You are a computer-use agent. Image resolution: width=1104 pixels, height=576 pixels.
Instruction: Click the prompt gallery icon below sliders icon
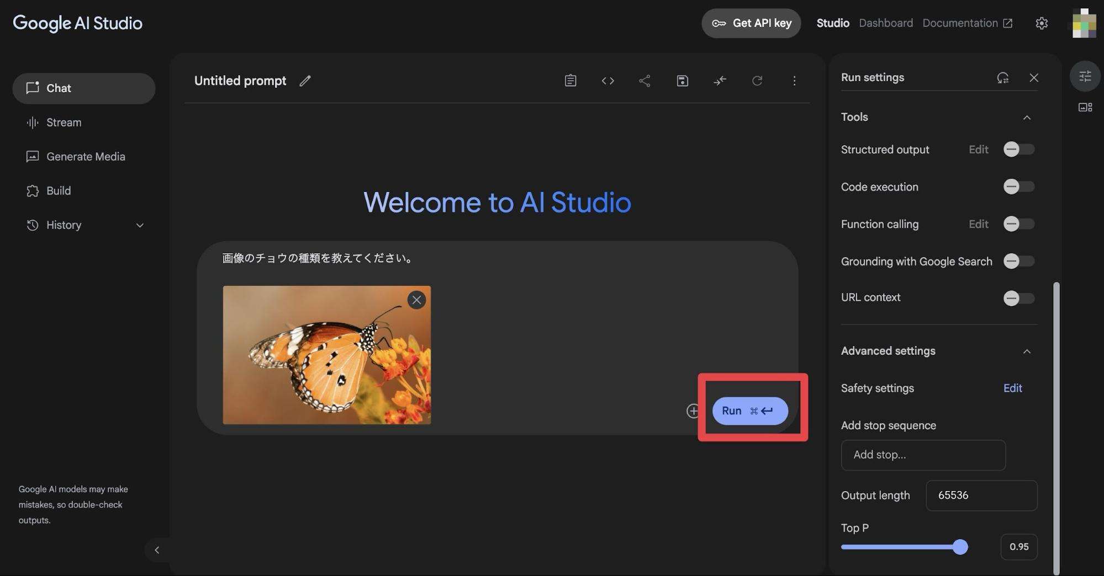1085,107
